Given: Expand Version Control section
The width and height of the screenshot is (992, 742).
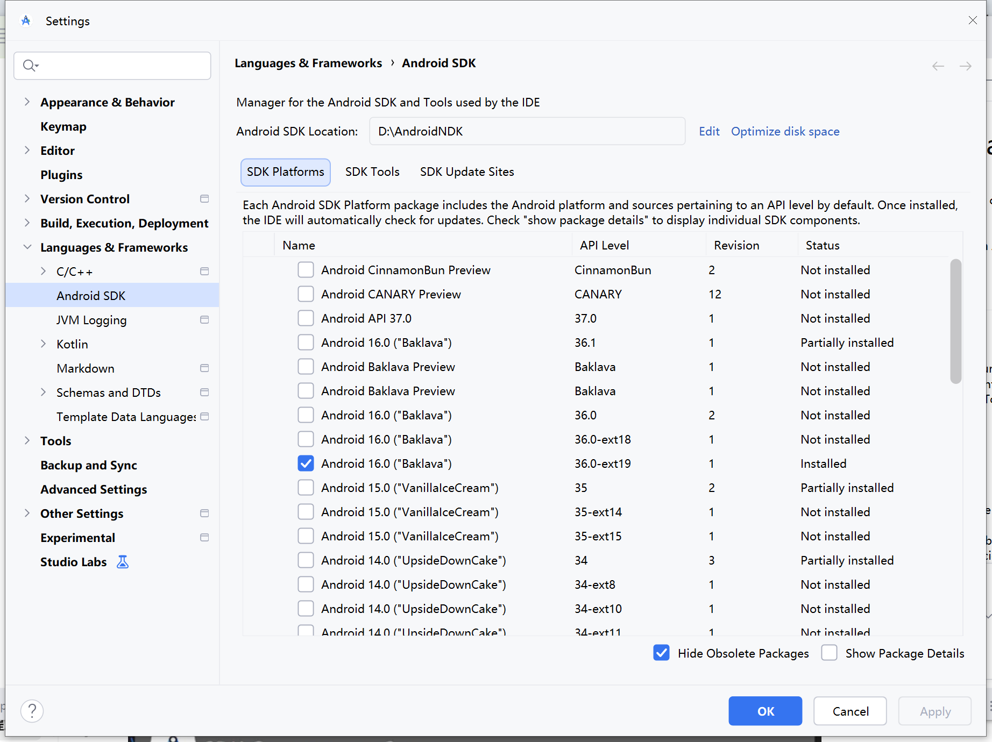Looking at the screenshot, I should (27, 199).
